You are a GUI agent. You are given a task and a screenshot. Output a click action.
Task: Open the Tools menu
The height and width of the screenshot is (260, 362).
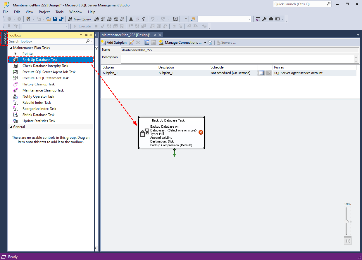click(59, 12)
